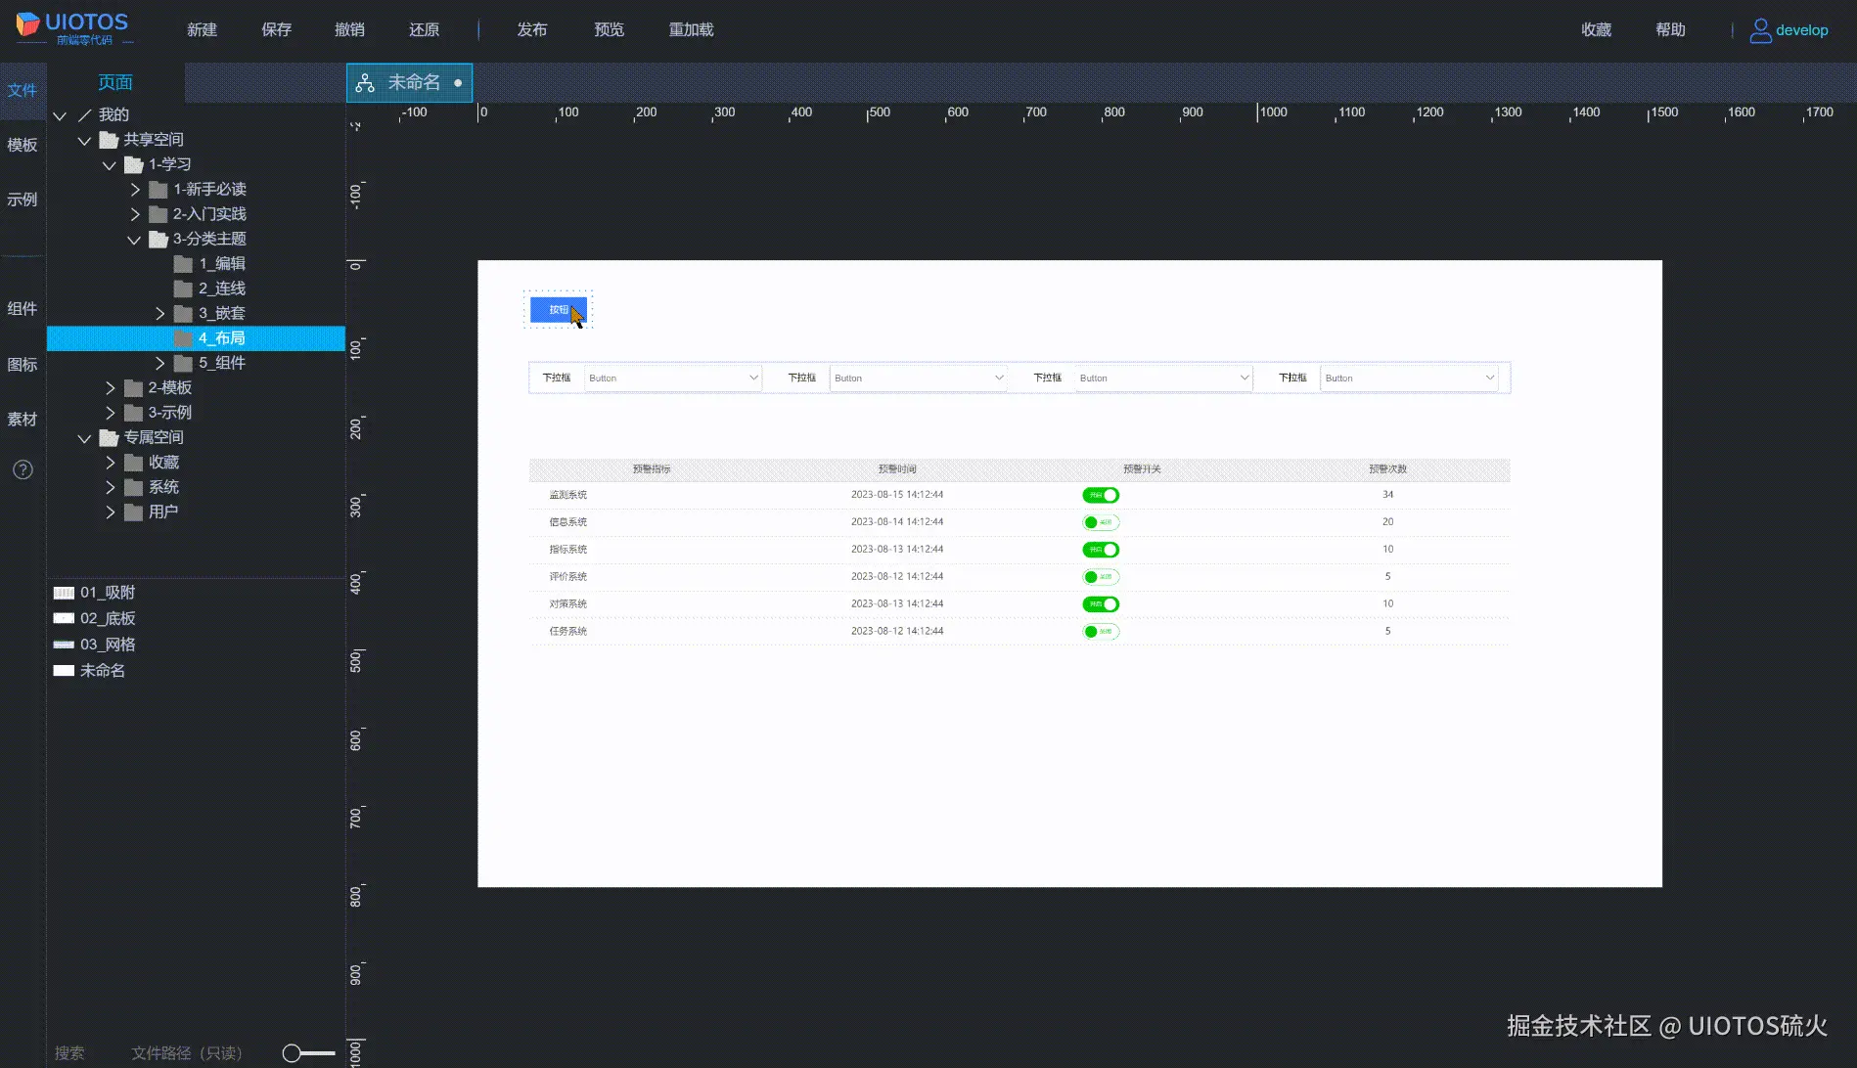
Task: Open the develop user account icon
Action: point(1760,30)
